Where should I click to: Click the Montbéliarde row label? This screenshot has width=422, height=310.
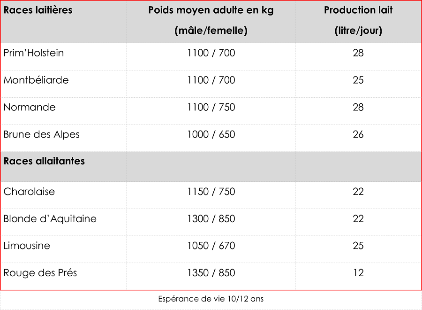(36, 80)
